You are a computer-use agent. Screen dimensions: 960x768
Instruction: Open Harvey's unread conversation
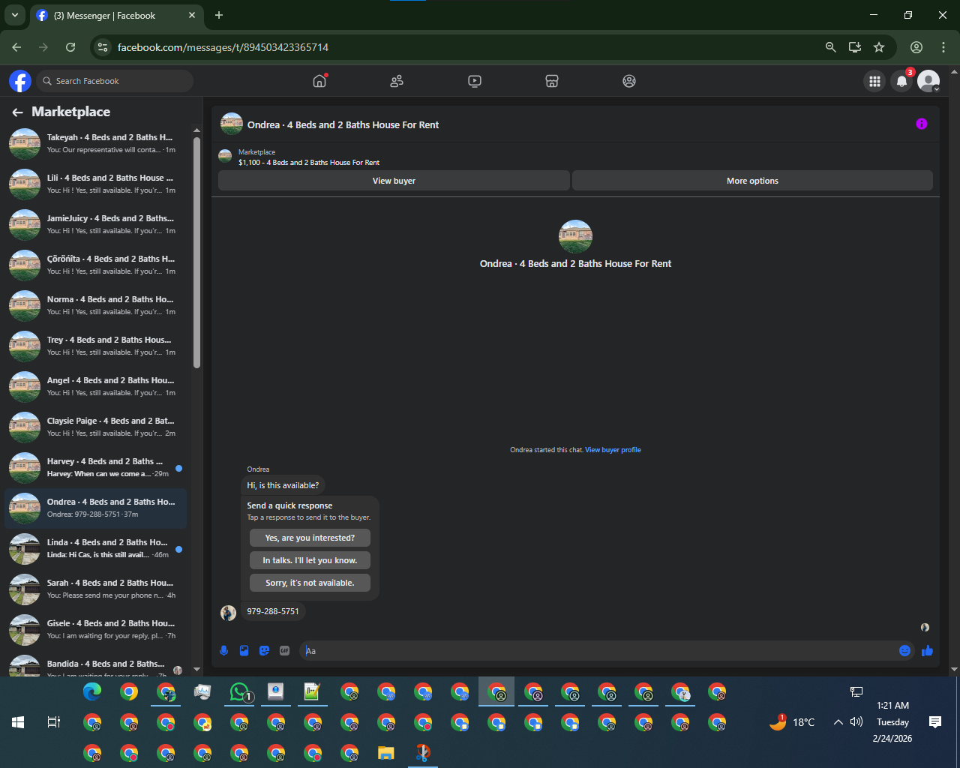point(95,467)
